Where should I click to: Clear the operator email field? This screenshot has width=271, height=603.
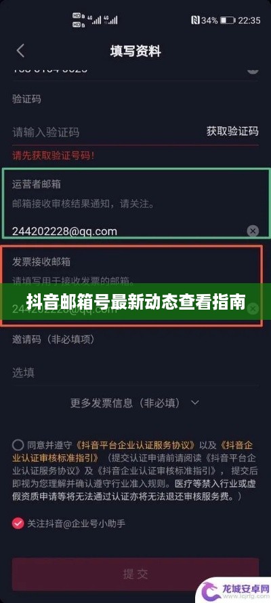click(252, 231)
